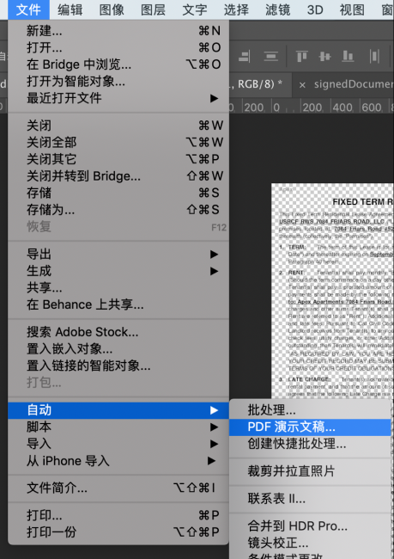Choose 置入嵌入对象...
Screen dimensions: 394x559
[x=118, y=348]
